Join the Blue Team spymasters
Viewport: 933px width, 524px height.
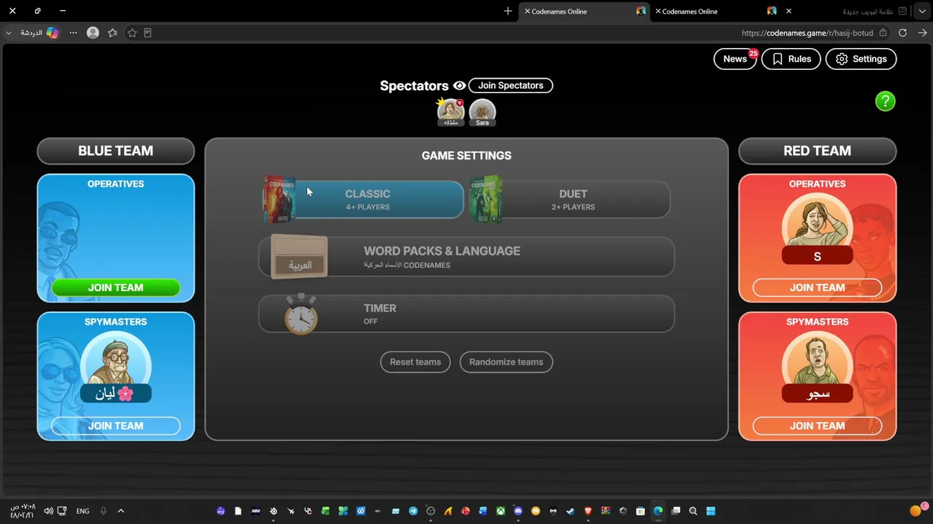[116, 426]
